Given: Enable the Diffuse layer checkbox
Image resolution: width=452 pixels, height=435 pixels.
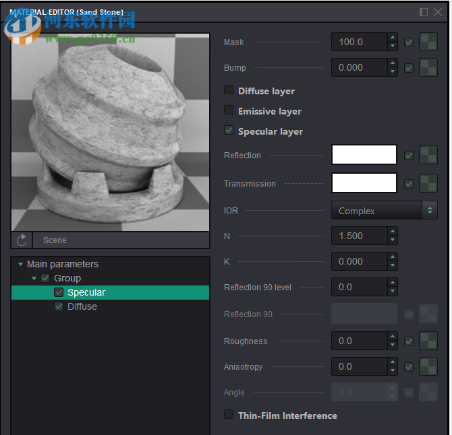Looking at the screenshot, I should 229,90.
